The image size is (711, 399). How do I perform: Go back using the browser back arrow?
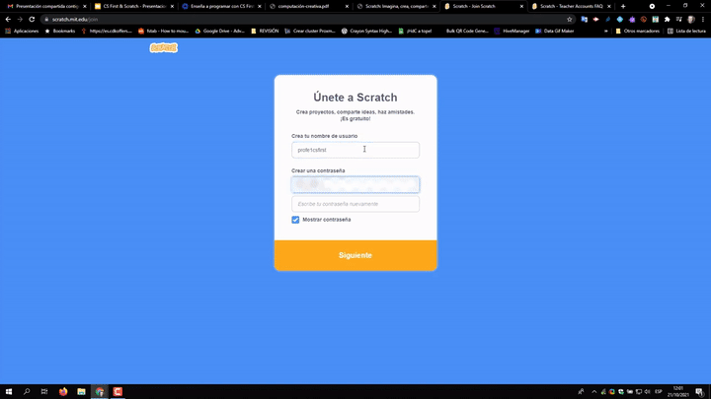coord(8,19)
